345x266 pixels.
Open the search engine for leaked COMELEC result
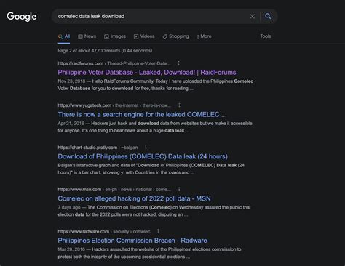[142, 114]
